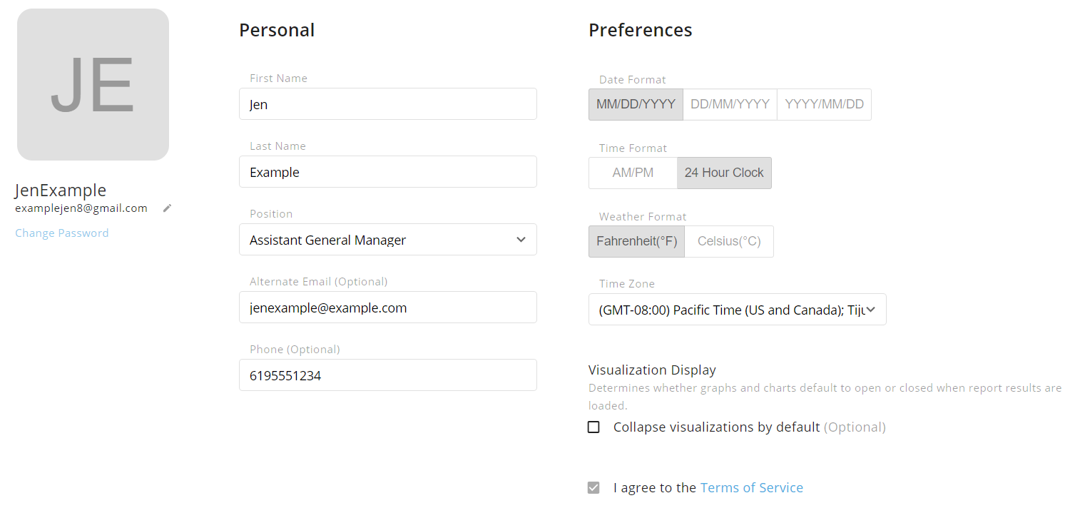Viewport: 1080px width, 508px height.
Task: Switch weather format to Celsius
Action: pyautogui.click(x=729, y=241)
